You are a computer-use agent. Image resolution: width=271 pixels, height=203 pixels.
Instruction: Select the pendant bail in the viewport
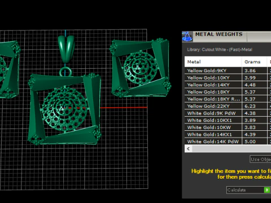[66, 49]
